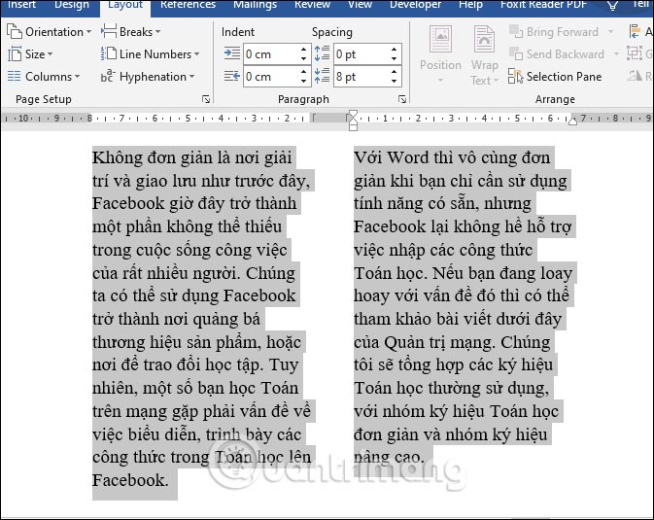
Task: Click the right indent ruler marker
Action: point(572,121)
